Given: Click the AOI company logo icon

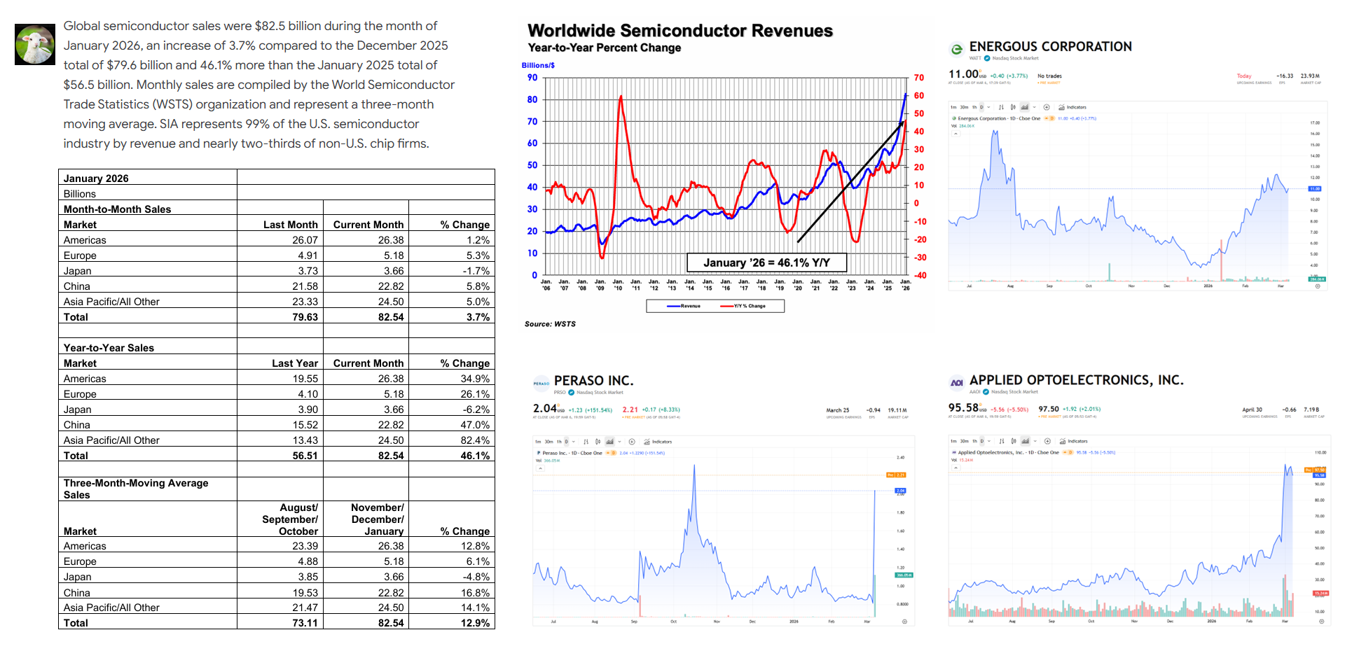Looking at the screenshot, I should point(956,382).
